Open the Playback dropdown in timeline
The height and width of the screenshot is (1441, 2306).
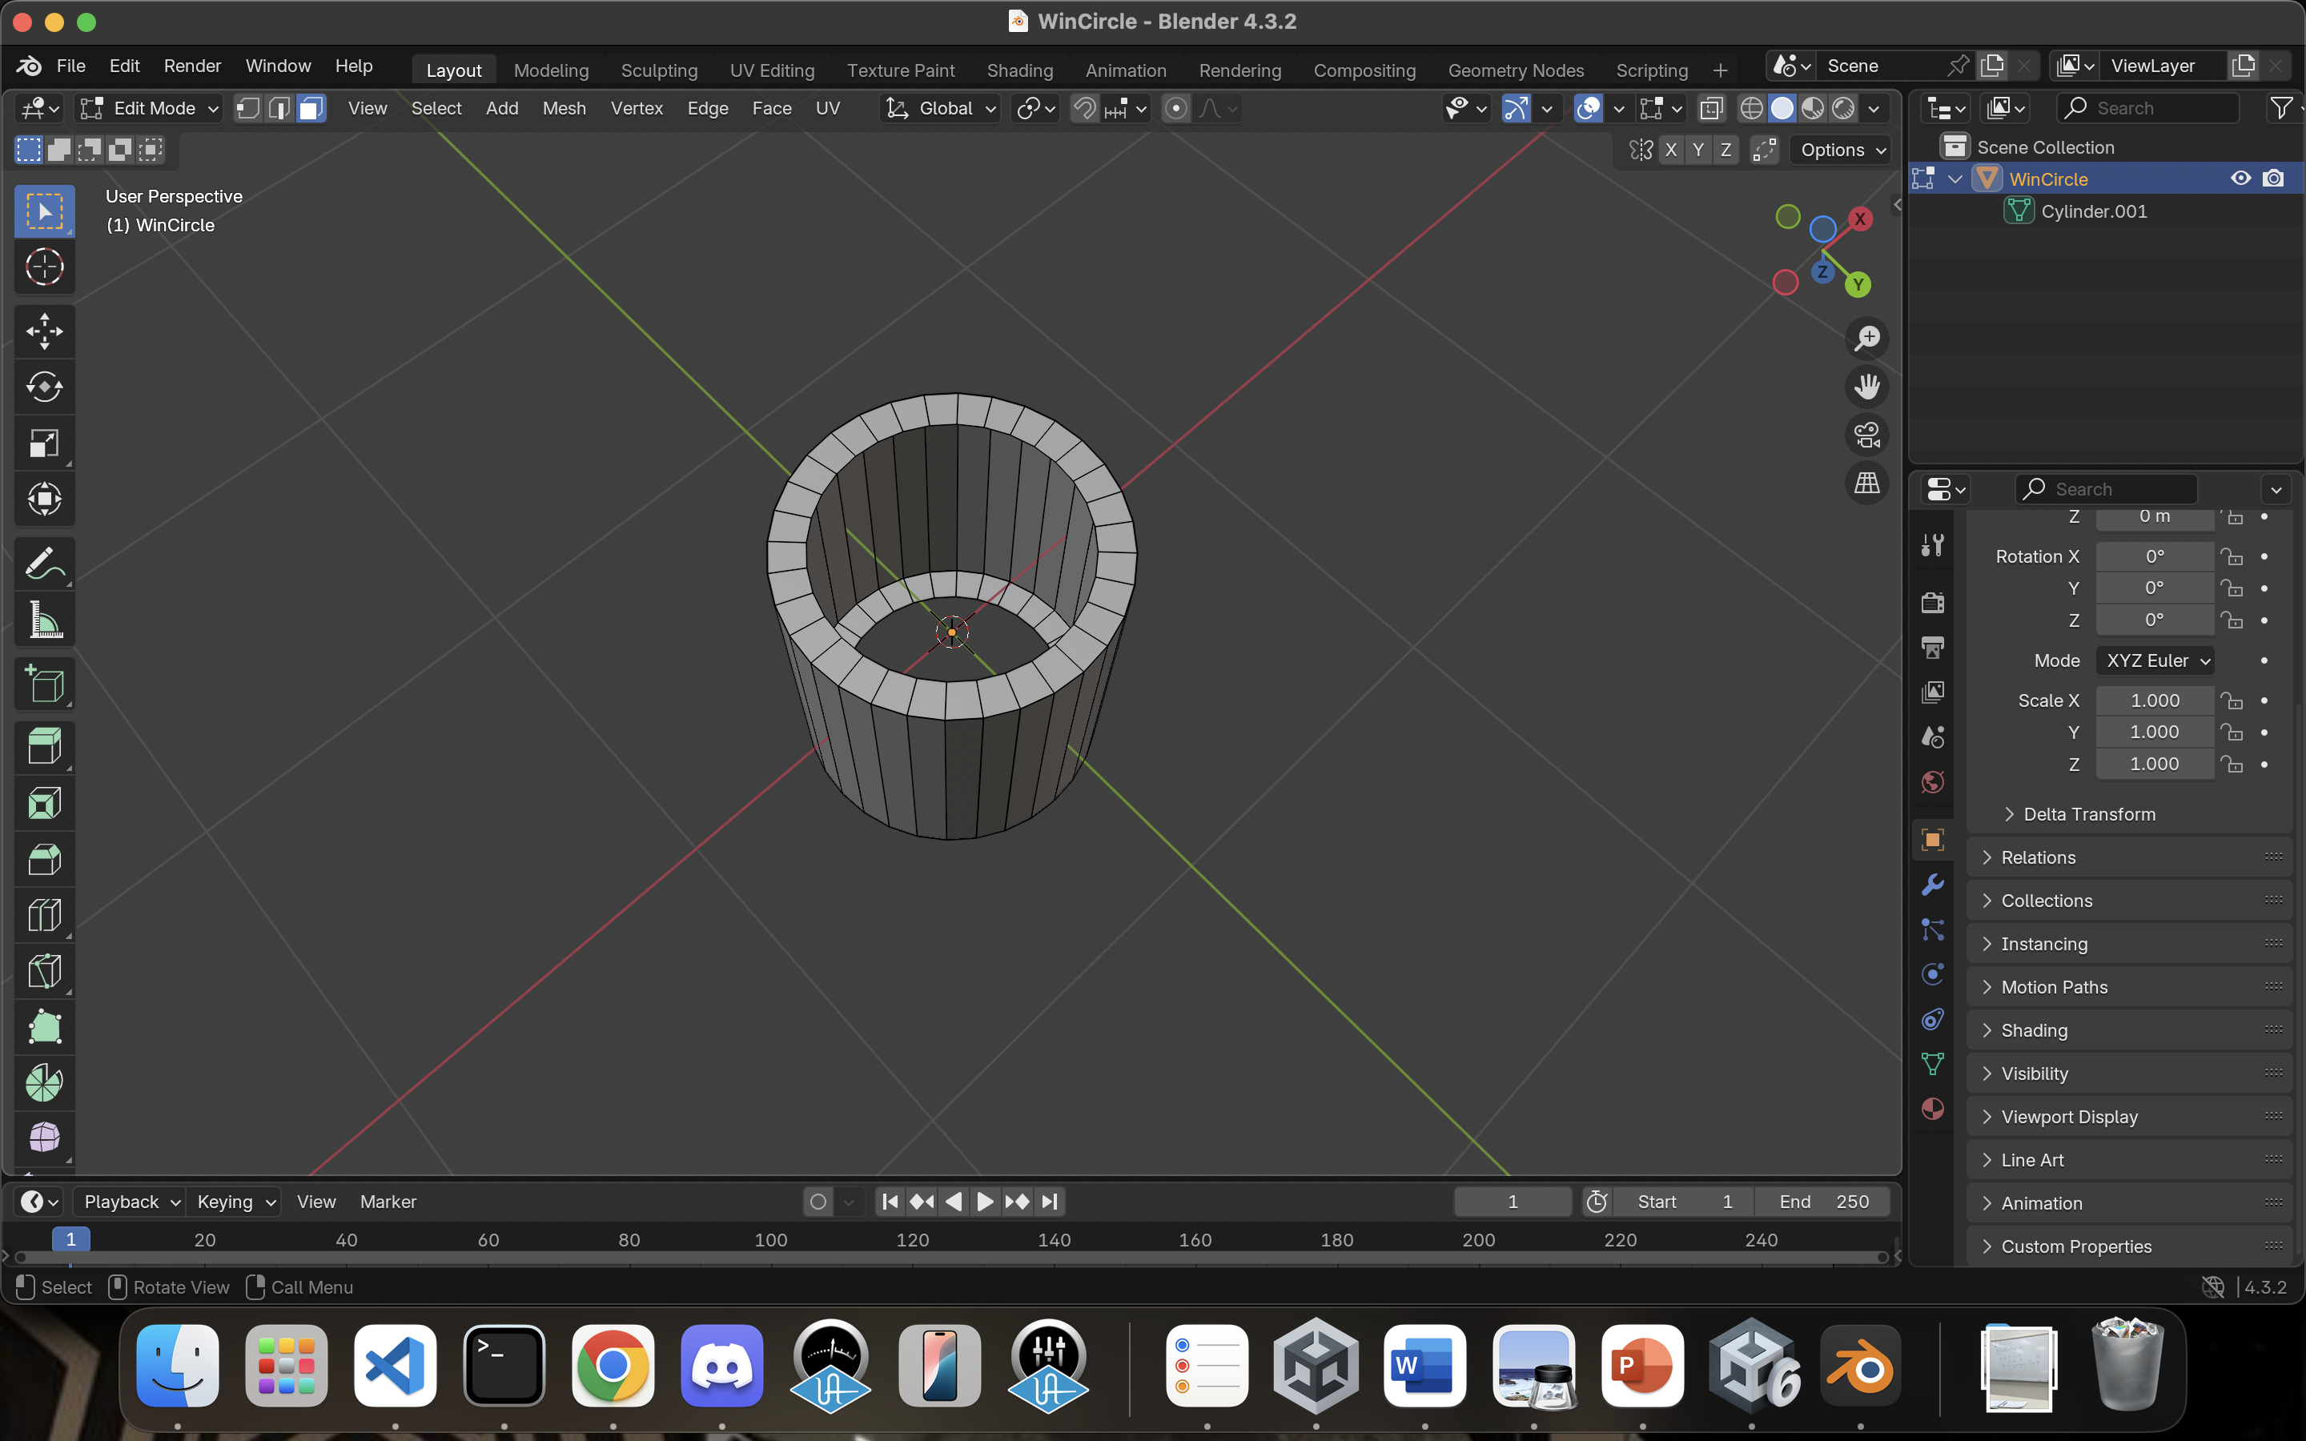130,1202
